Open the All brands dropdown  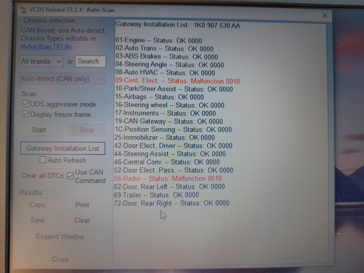(41, 61)
